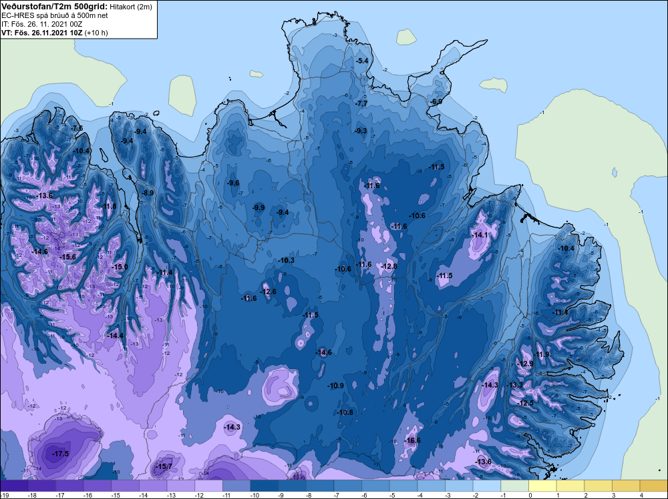Pick the -15.6 temperature label

[67, 257]
